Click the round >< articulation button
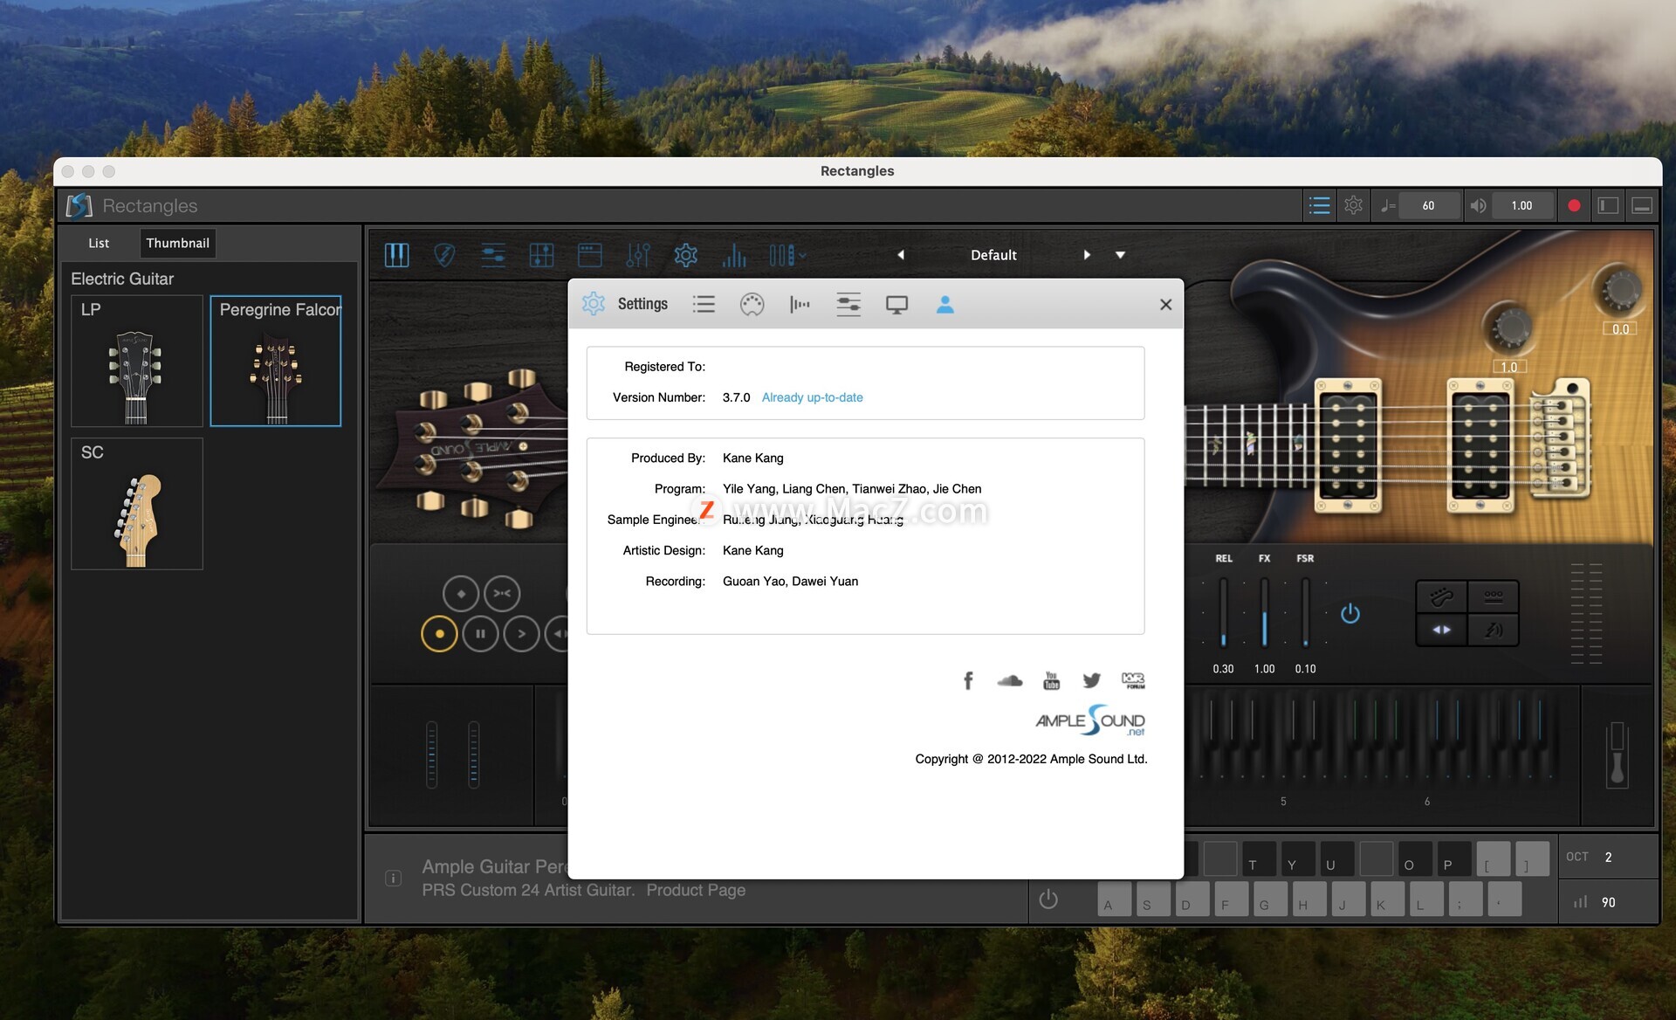 point(502,594)
